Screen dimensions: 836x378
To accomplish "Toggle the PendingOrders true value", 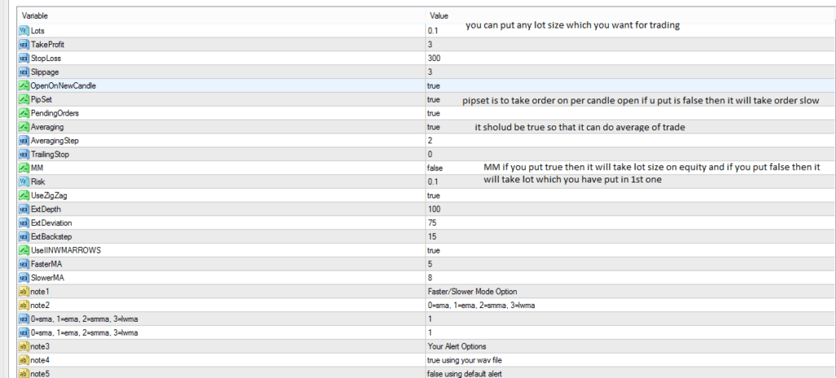I will pos(434,113).
